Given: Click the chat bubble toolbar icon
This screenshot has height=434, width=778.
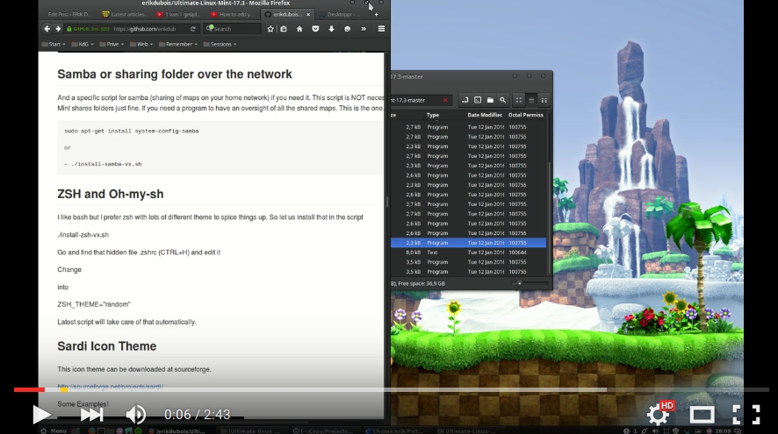Looking at the screenshot, I should point(348,29).
